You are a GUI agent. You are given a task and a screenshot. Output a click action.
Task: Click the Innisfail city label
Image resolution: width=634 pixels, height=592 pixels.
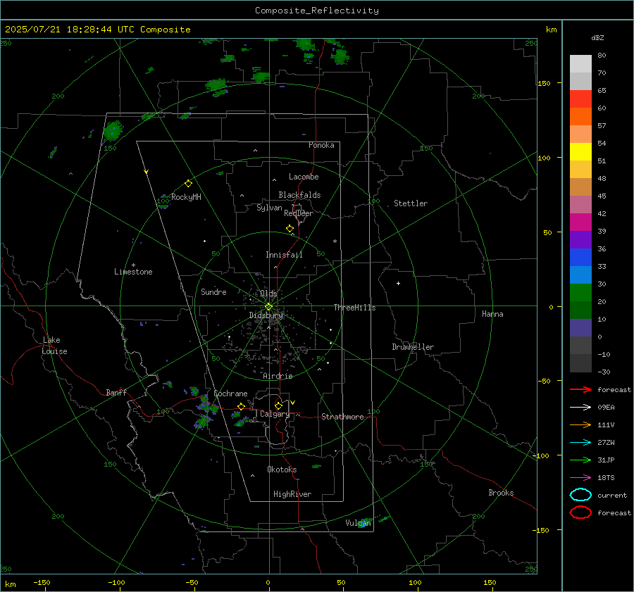284,255
